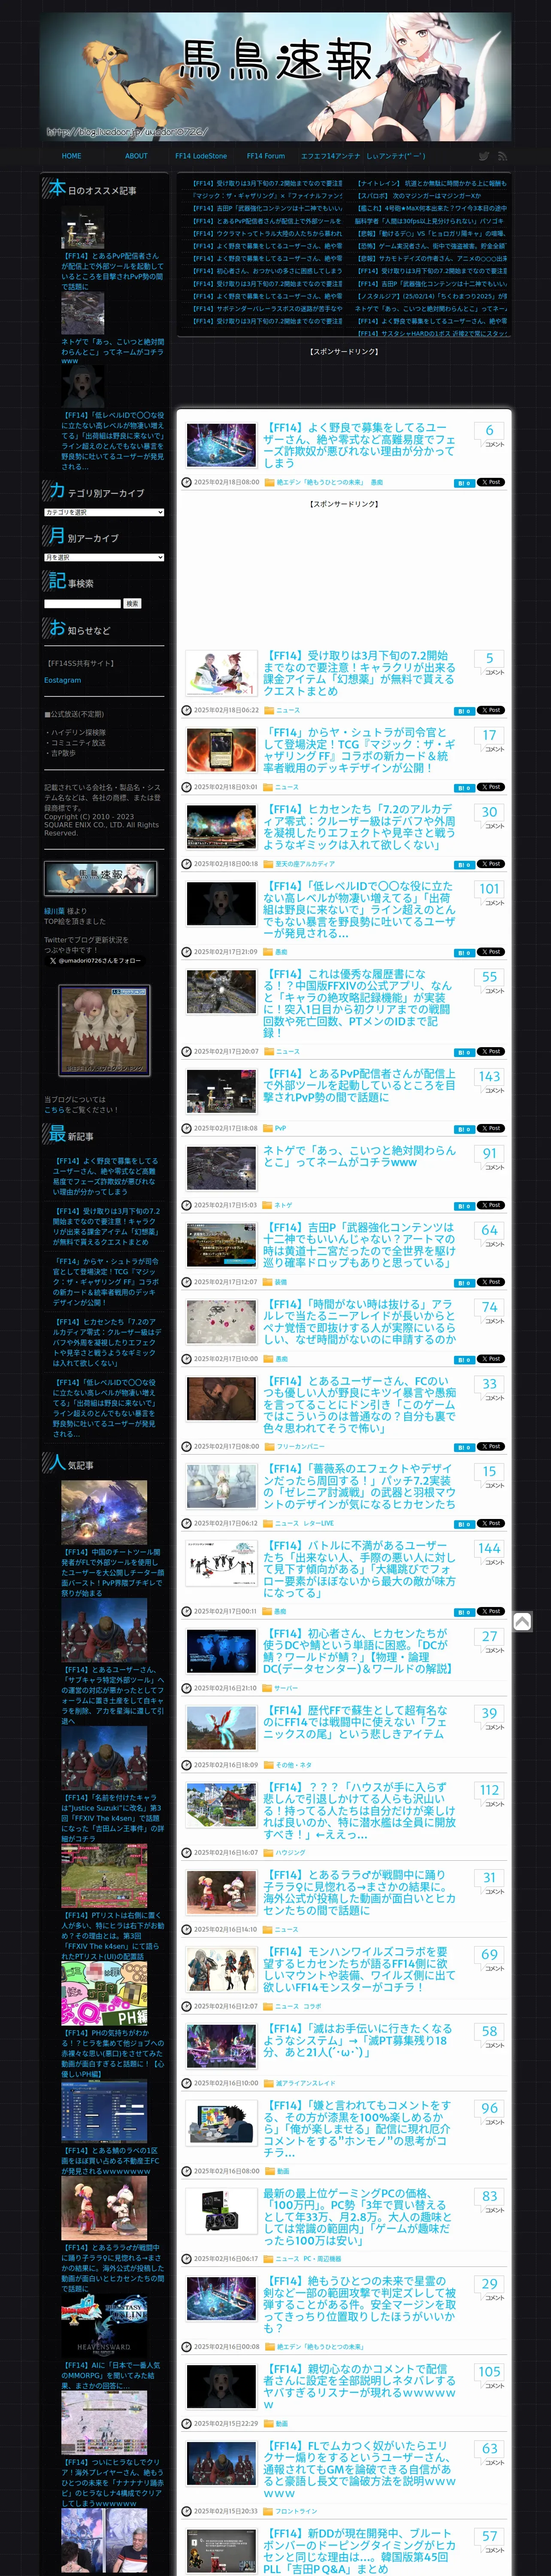Open ABOUT in the navigation bar
Viewport: 551px width, 2576px height.
point(136,156)
